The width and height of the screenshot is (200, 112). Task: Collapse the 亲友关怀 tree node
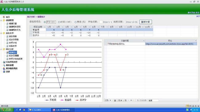[1, 33]
